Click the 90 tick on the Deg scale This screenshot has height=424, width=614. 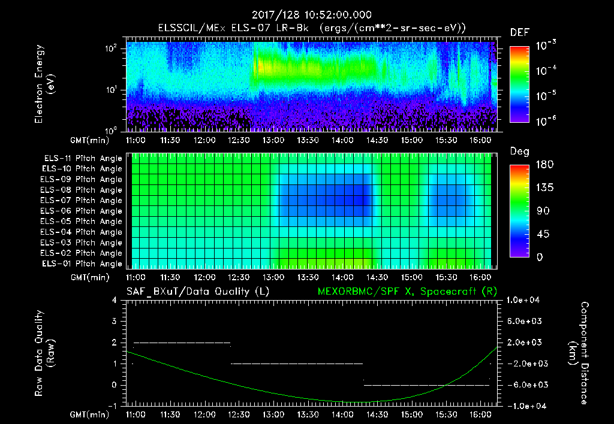[543, 211]
